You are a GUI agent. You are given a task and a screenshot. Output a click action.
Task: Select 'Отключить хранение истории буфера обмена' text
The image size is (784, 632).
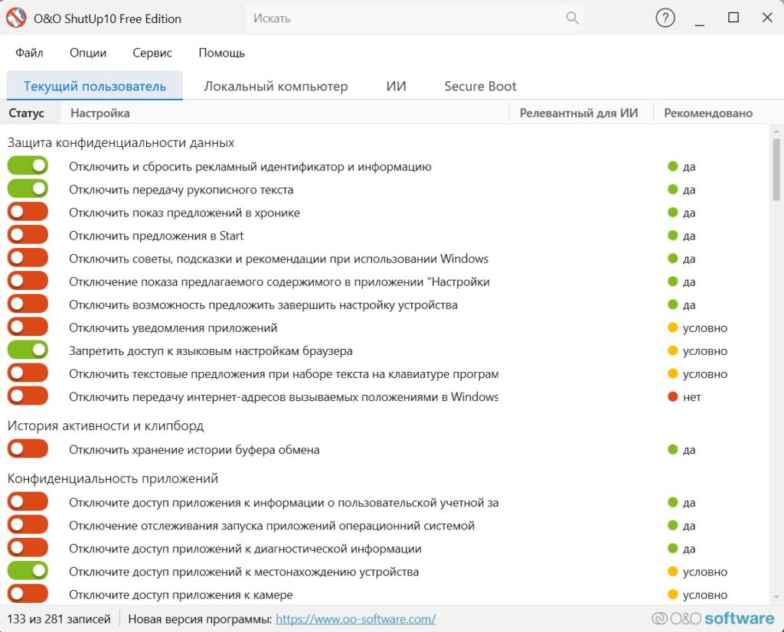194,450
